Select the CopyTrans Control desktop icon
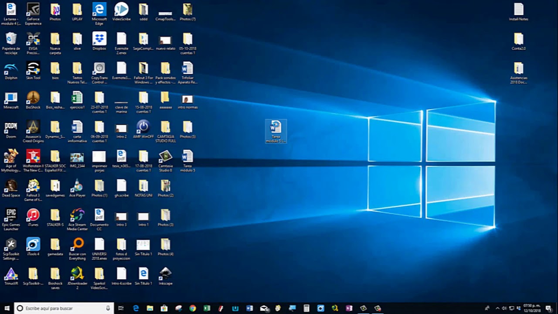 point(99,73)
